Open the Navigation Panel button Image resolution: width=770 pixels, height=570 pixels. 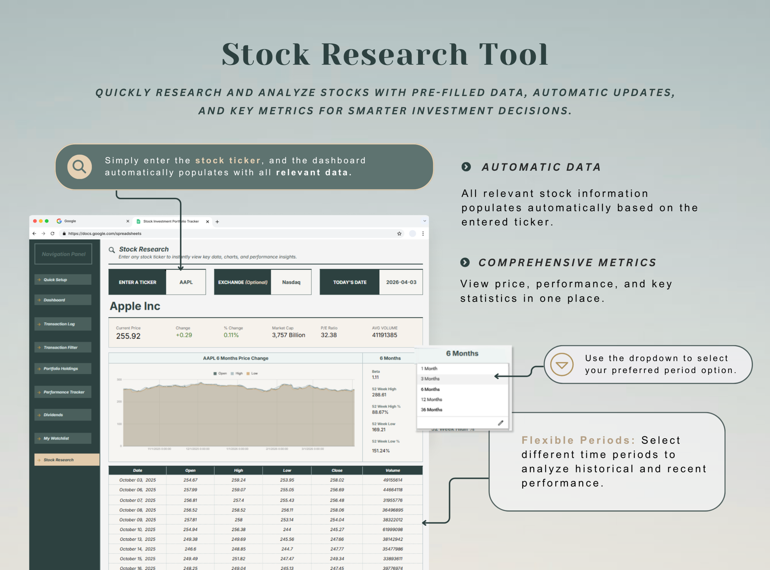pos(64,254)
